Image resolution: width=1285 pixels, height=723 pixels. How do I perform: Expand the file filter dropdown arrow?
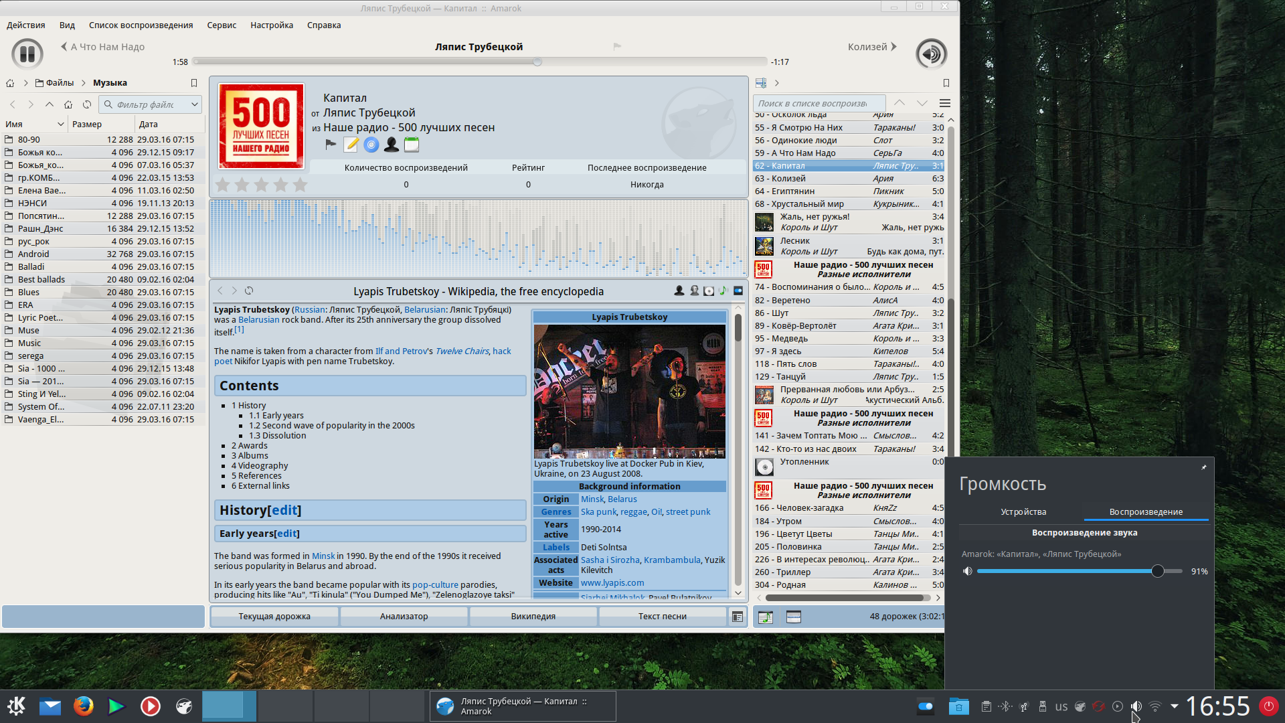point(194,104)
